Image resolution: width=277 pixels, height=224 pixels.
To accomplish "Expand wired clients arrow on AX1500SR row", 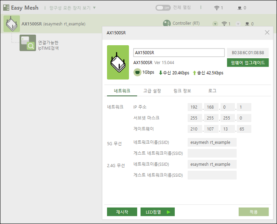I will click(x=238, y=24).
